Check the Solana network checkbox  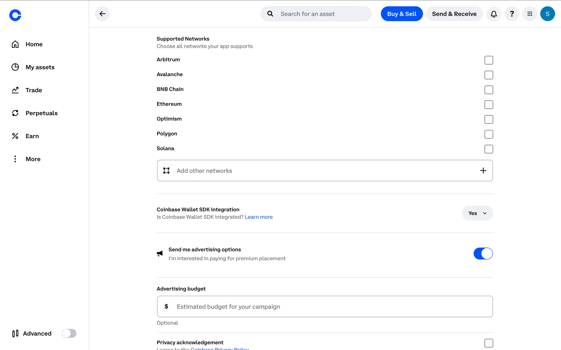[489, 149]
